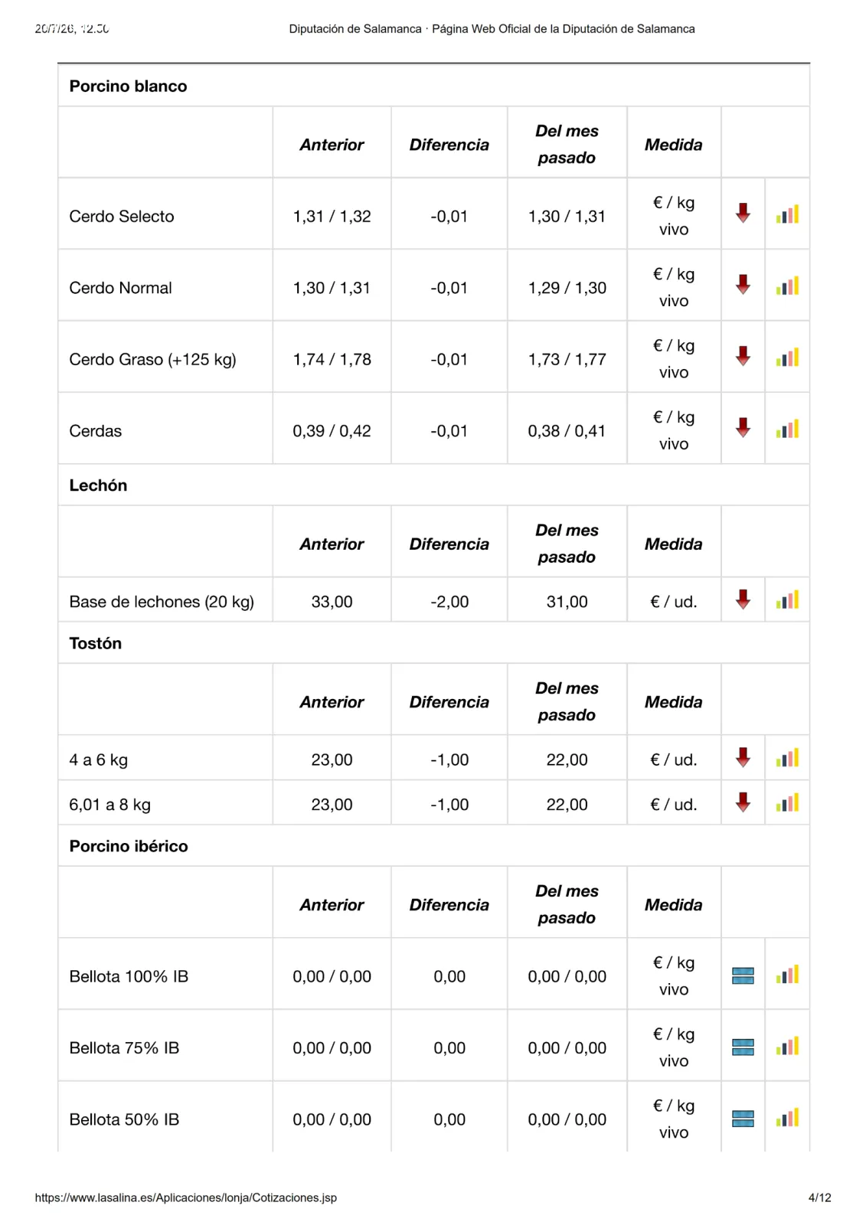The image size is (866, 1225).
Task: Open the bar chart icon for Cerdas
Action: point(787,429)
